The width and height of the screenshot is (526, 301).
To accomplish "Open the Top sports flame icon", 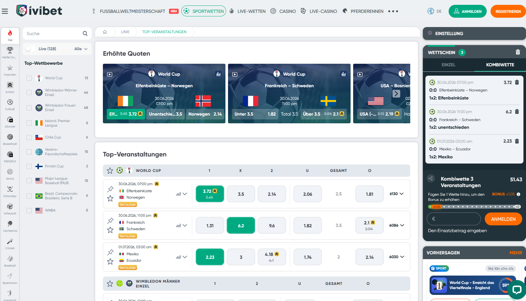I will [10, 35].
